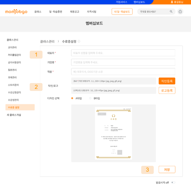Open the 클래스 menu in top navigation
The image size is (191, 190).
(x=38, y=12)
